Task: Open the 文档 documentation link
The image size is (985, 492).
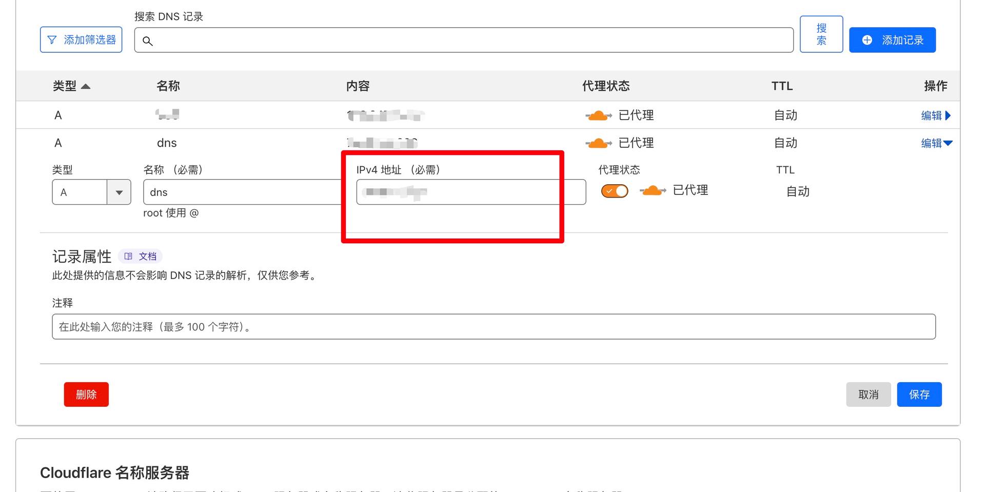Action: (141, 256)
